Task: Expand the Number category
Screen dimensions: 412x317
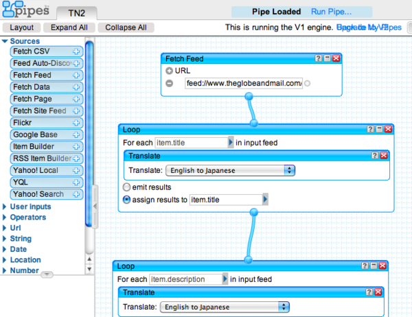Action: 5,270
